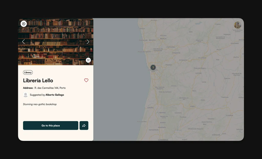Click the Librería Lello title
The height and width of the screenshot is (159, 262).
coord(38,81)
